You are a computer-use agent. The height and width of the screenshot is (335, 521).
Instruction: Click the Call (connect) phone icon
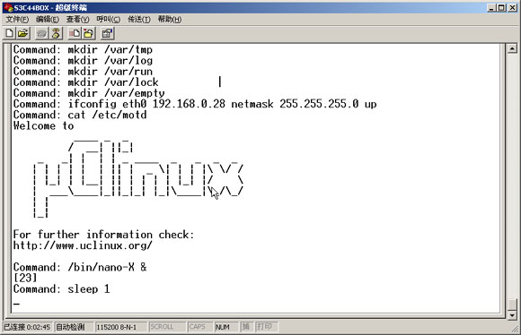tap(42, 33)
